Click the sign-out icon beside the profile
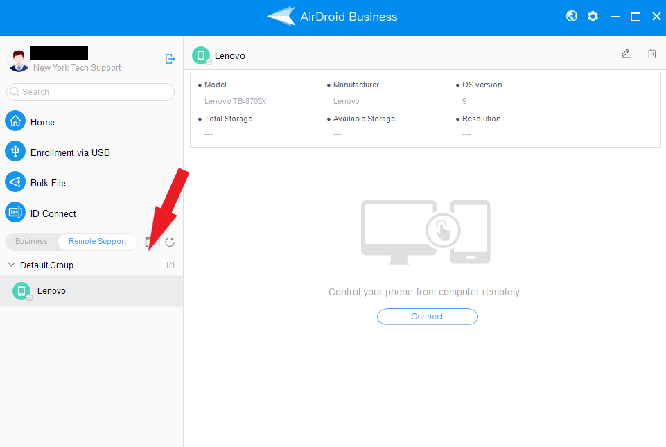Viewport: 666px width, 447px height. pos(170,59)
